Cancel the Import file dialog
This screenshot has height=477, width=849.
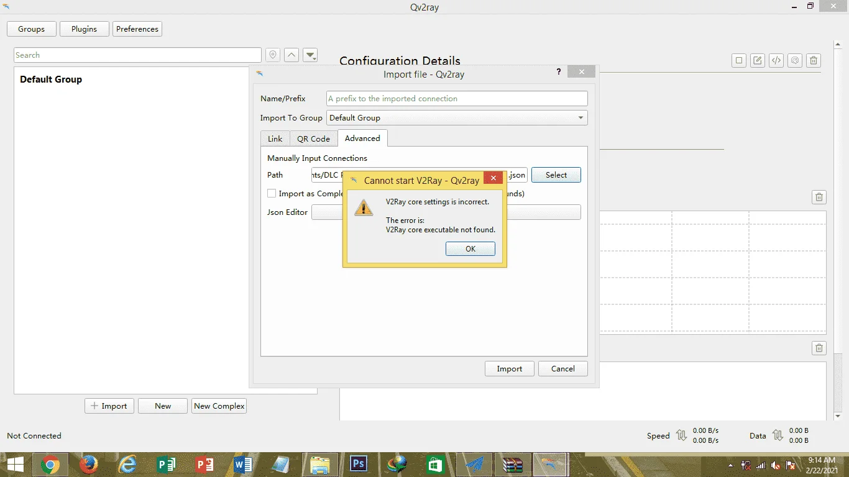[563, 368]
